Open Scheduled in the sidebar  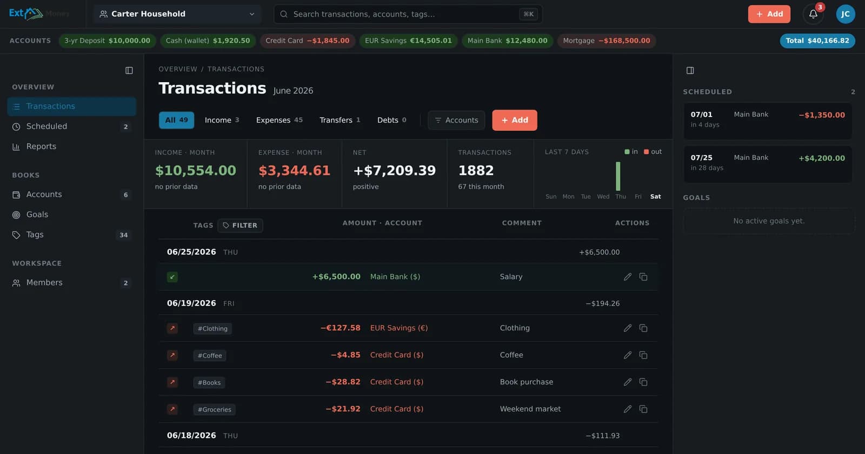[71, 126]
